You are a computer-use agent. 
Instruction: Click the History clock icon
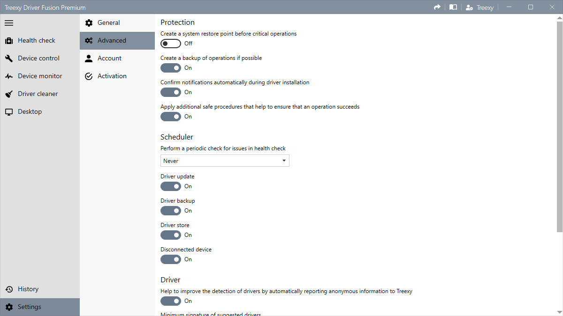(9, 289)
